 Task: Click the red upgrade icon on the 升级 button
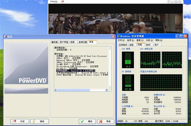(x=14, y=121)
